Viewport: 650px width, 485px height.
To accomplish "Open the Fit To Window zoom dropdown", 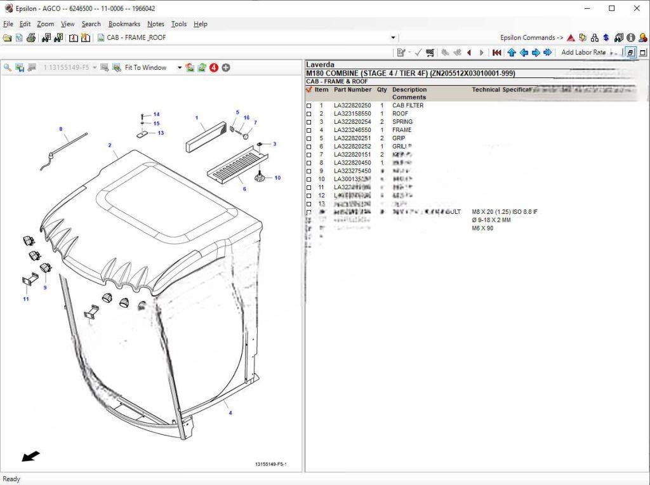I will 179,67.
